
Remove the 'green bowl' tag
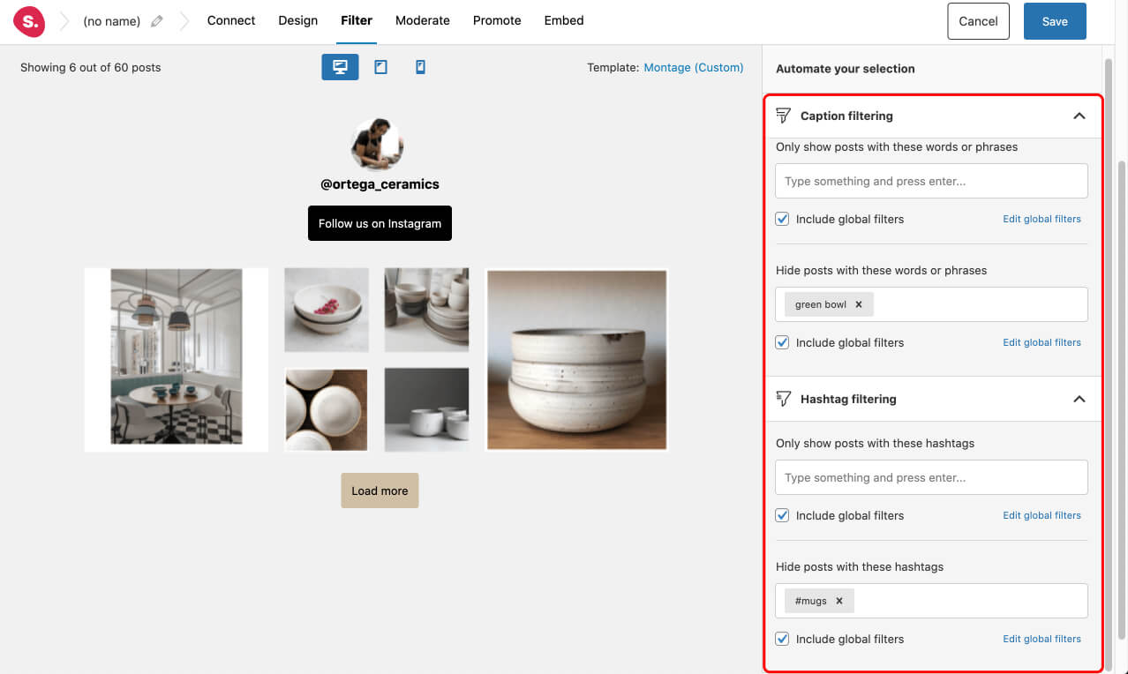point(858,304)
